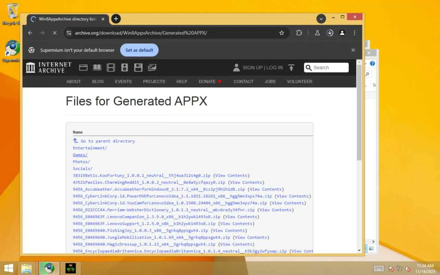Go back to the previous page

[x=30, y=33]
